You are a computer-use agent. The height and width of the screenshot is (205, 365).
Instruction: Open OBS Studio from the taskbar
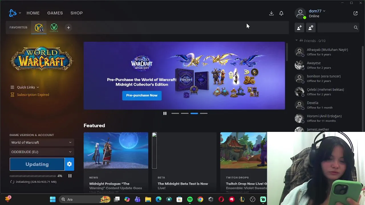pyautogui.click(x=253, y=199)
